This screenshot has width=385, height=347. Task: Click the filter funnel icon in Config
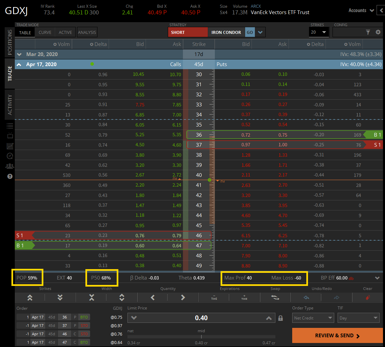click(368, 32)
